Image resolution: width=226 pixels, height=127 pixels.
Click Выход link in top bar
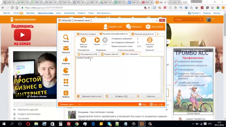click(216, 13)
